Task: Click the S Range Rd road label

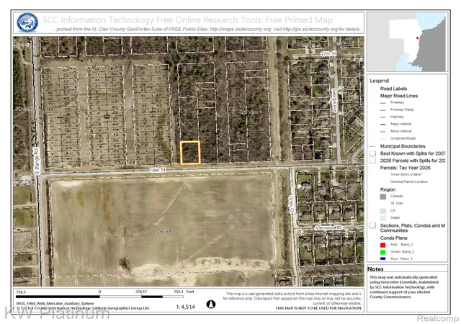Action: [37, 161]
